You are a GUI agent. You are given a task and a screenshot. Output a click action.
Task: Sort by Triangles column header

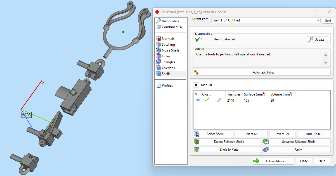(234, 94)
